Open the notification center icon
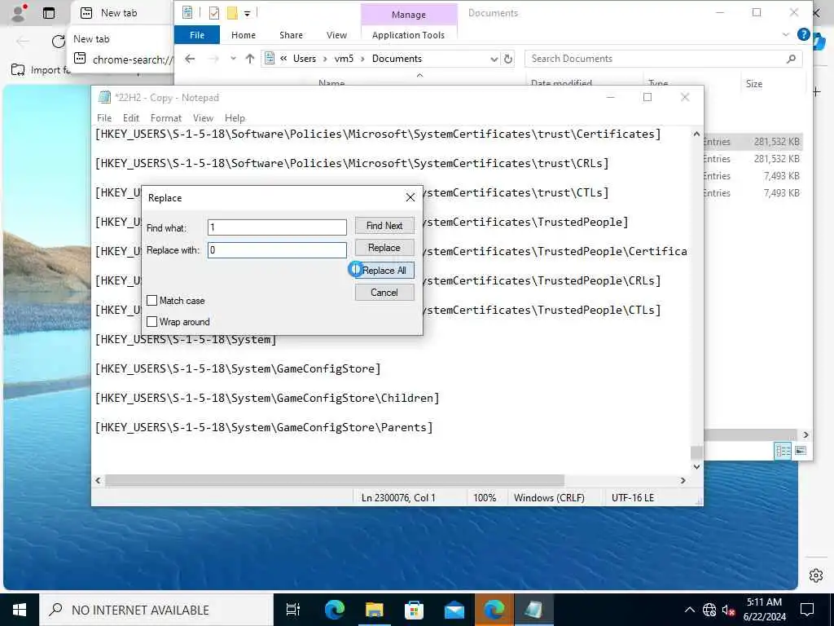 point(807,610)
